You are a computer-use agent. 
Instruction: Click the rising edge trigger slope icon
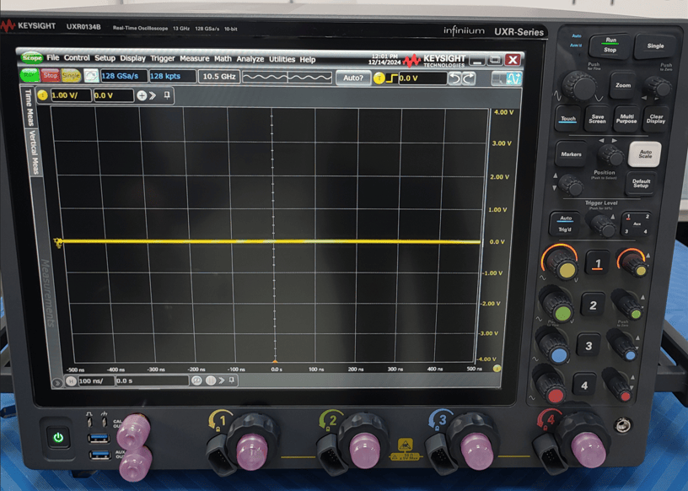(x=392, y=78)
